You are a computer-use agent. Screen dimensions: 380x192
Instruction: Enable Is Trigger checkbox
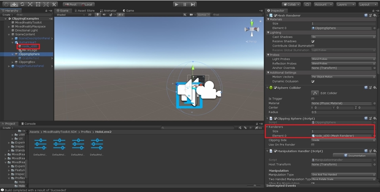click(313, 99)
